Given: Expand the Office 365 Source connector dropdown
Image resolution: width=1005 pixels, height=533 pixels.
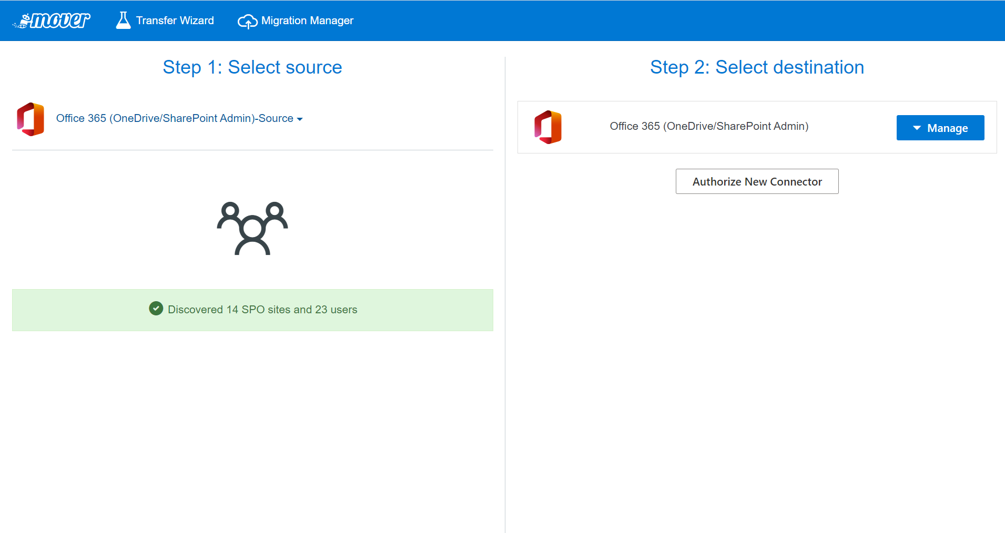Looking at the screenshot, I should pos(175,118).
